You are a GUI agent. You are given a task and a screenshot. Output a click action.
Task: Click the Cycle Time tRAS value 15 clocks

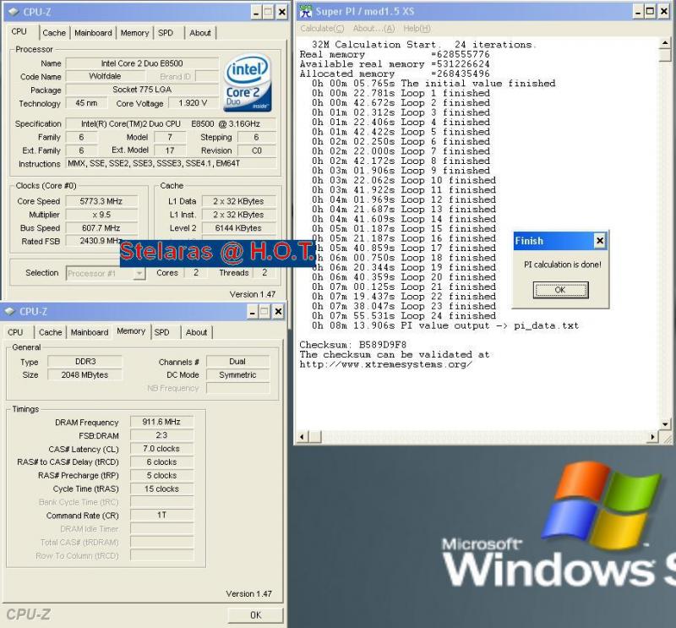click(161, 489)
